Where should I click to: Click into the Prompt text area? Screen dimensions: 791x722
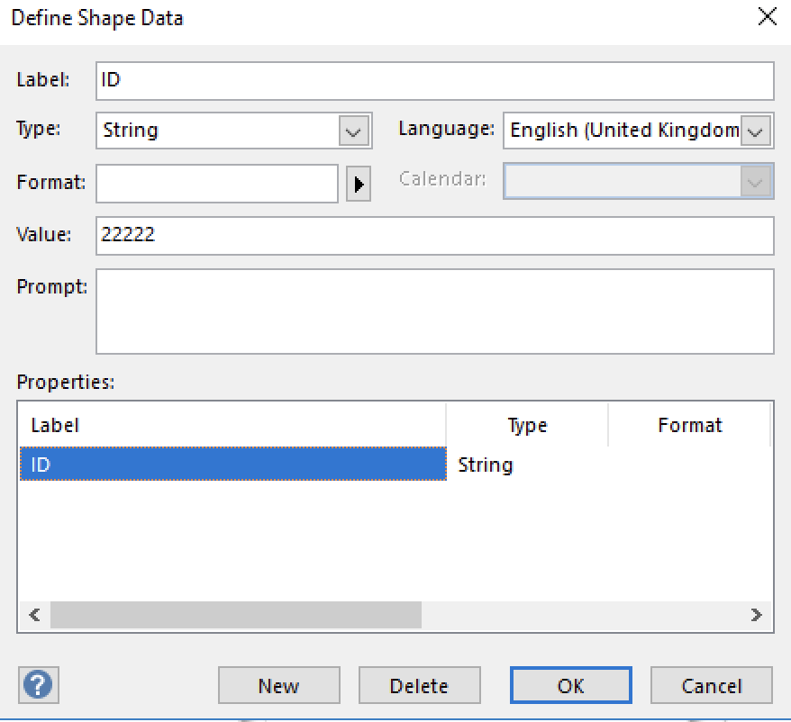tap(435, 311)
